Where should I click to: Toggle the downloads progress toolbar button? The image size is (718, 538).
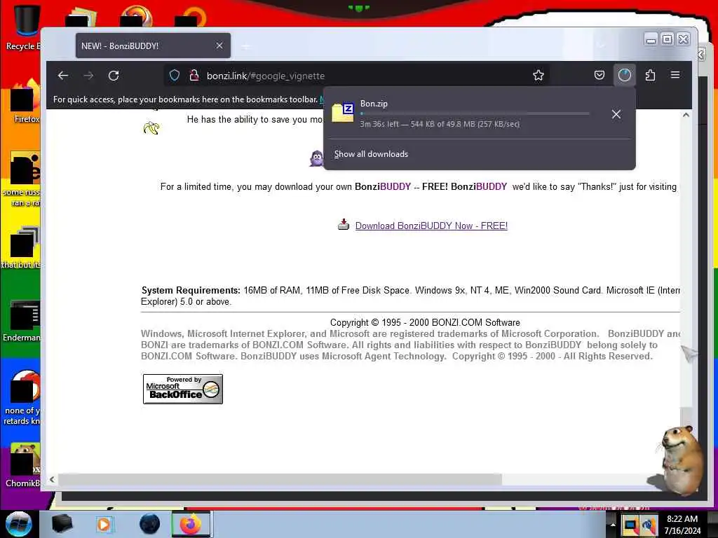[x=625, y=75]
